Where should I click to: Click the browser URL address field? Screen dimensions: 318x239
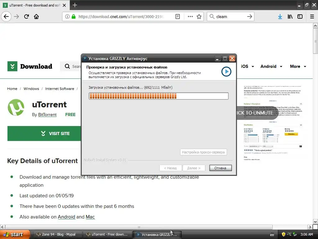121,17
